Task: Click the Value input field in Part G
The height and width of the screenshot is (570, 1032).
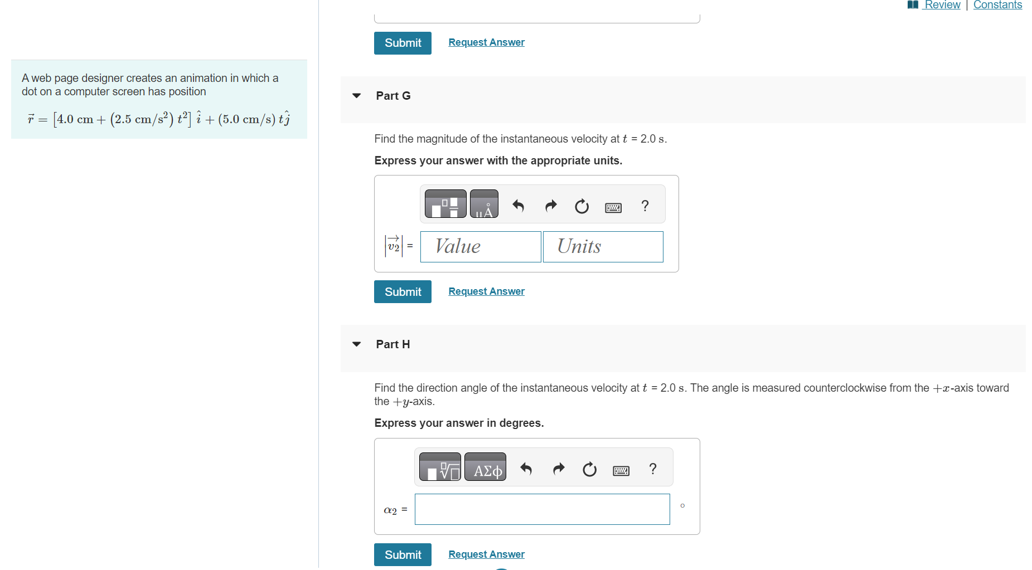Action: 480,246
